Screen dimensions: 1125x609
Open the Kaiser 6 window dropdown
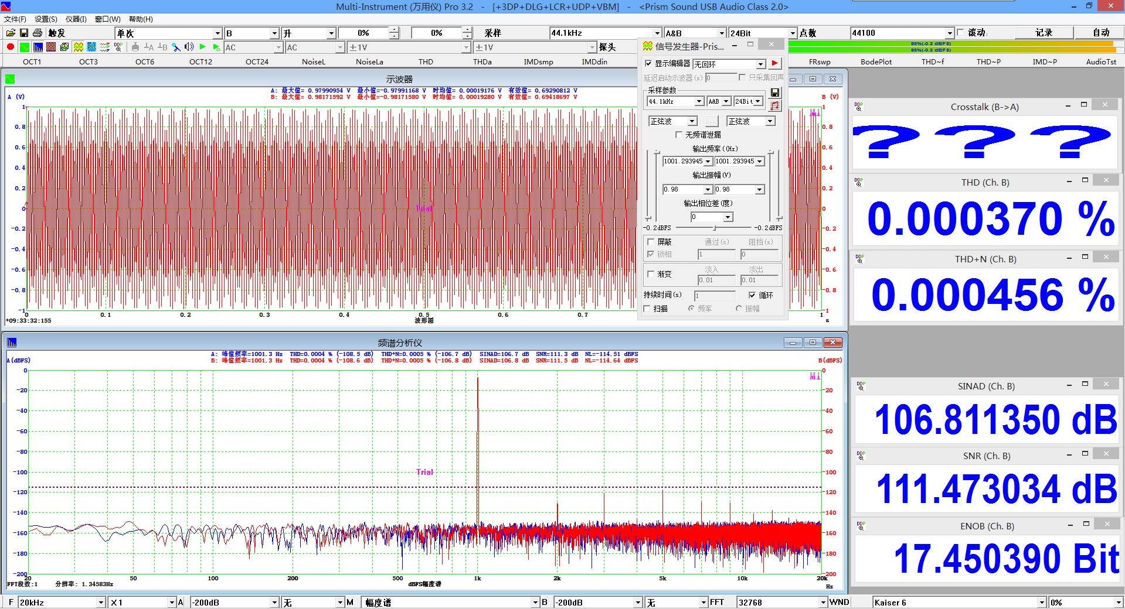tap(1042, 603)
